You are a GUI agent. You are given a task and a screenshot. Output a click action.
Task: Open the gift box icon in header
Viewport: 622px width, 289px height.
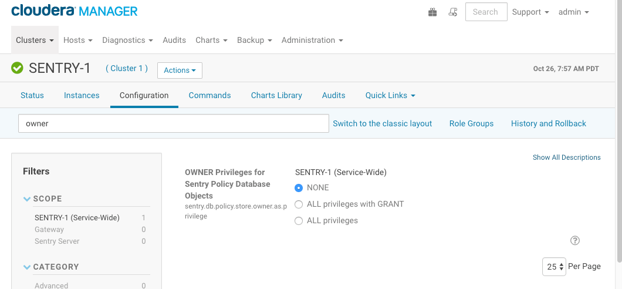[432, 12]
